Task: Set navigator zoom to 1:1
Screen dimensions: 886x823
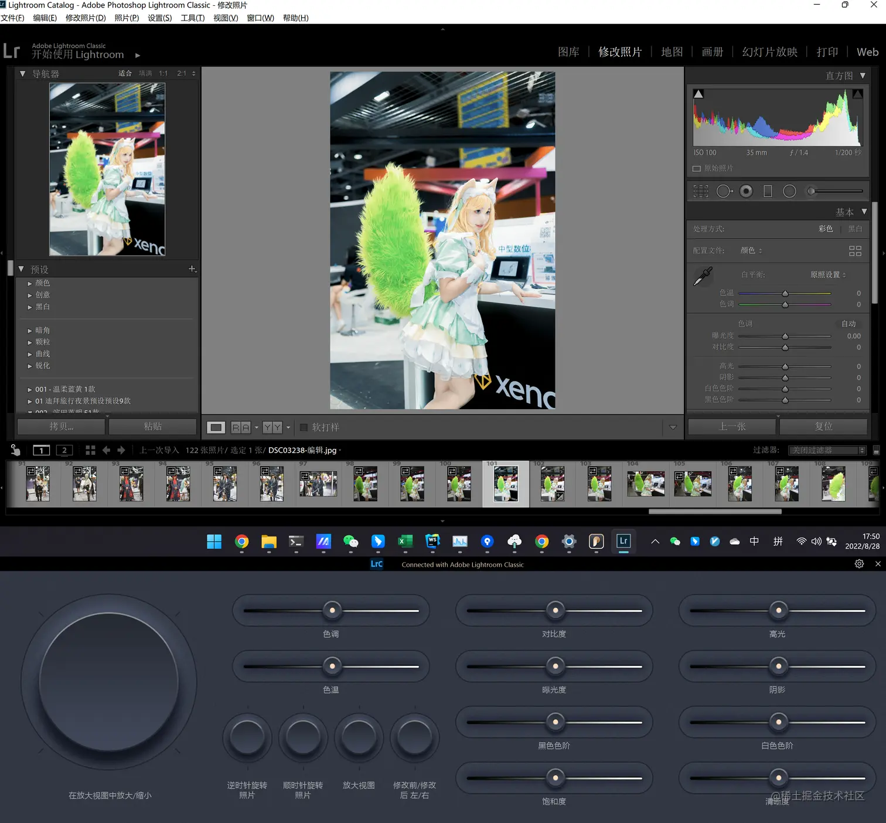Action: [x=163, y=73]
